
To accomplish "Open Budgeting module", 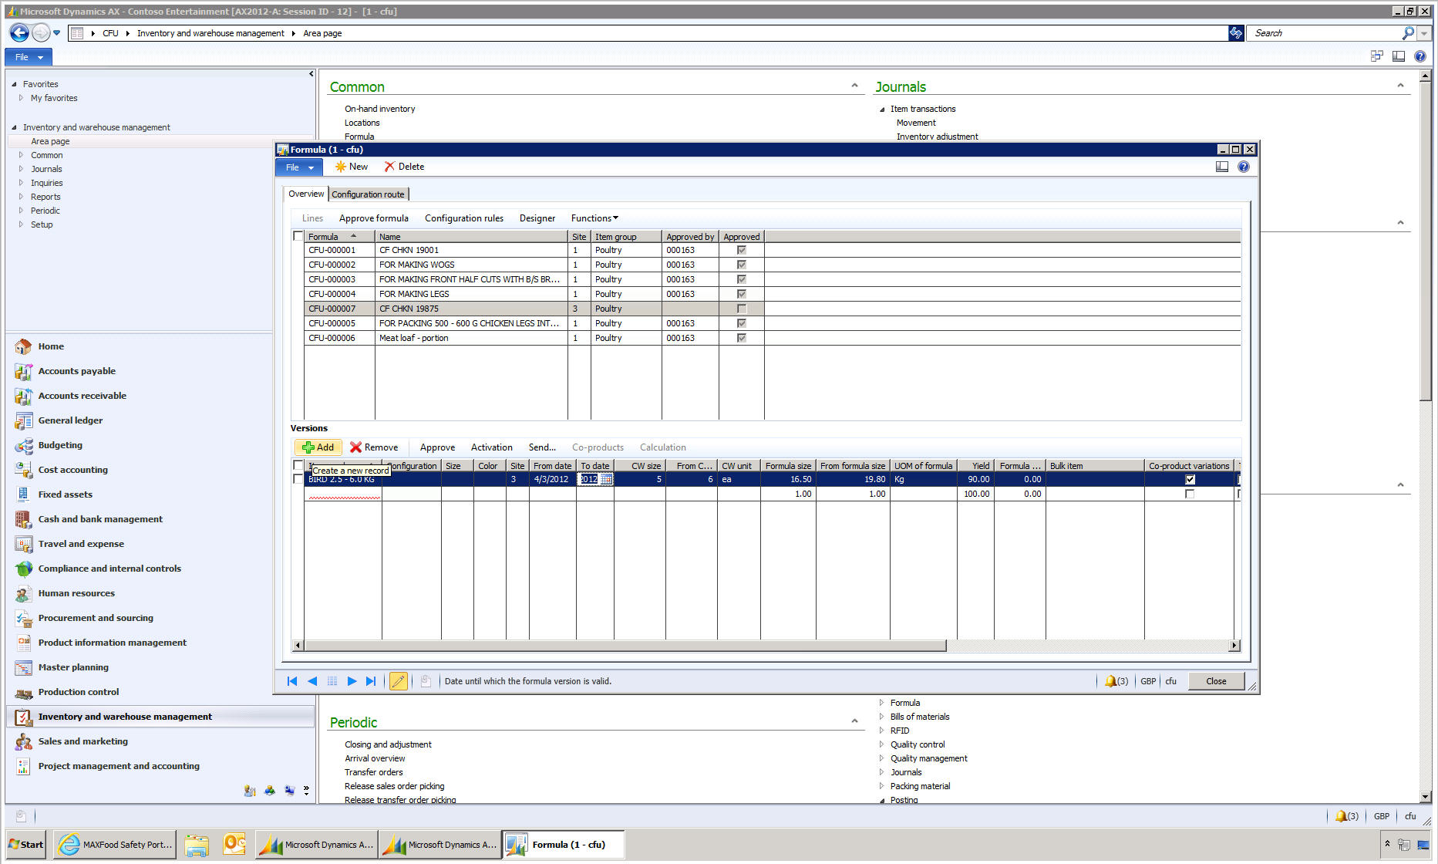I will 60,445.
